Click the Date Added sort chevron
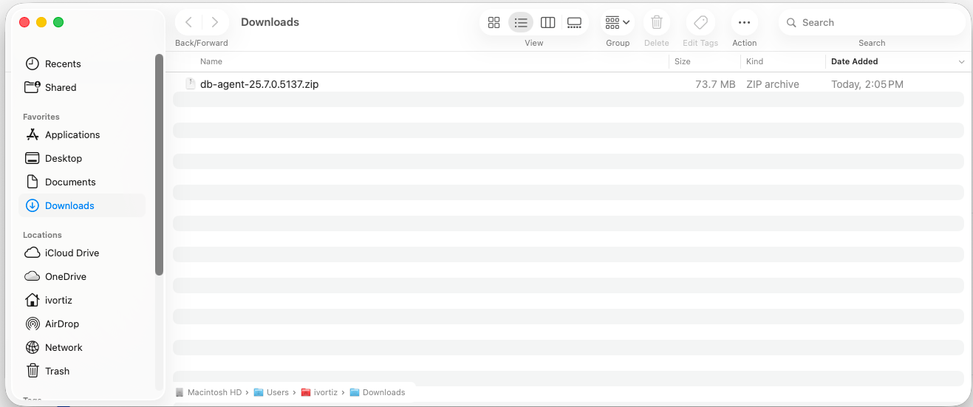973x407 pixels. click(x=961, y=62)
